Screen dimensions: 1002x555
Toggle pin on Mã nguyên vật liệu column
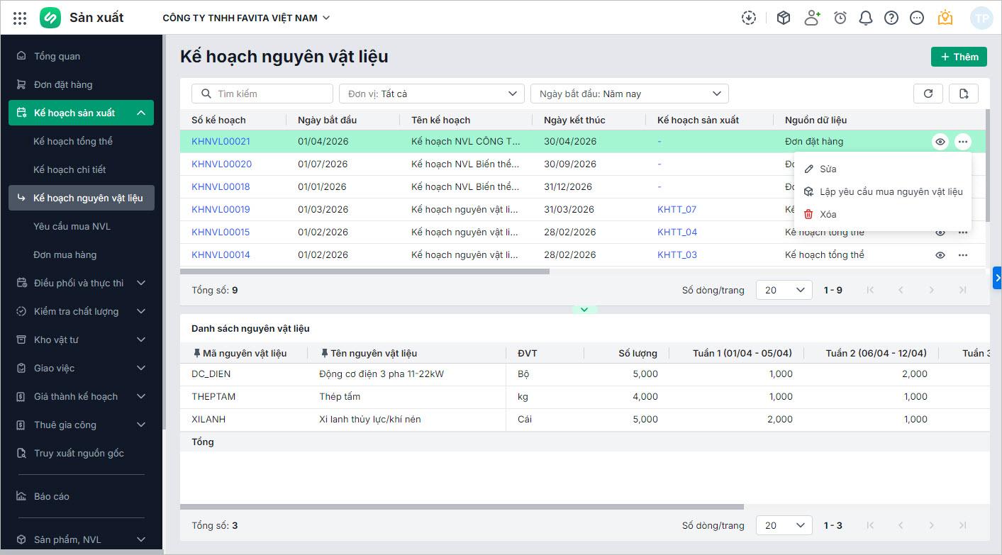(196, 353)
